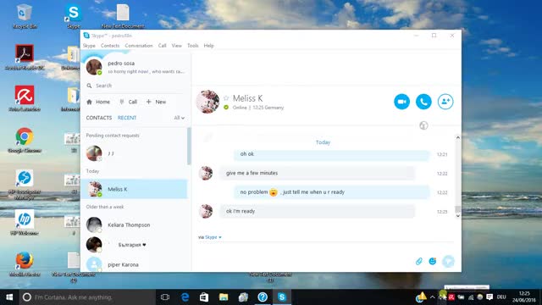Switch to the RECENT tab
Image resolution: width=542 pixels, height=305 pixels.
coord(127,118)
